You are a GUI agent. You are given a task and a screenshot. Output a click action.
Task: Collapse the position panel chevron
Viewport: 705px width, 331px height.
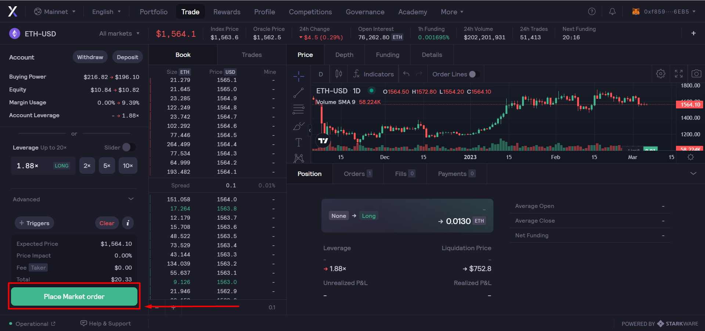693,173
